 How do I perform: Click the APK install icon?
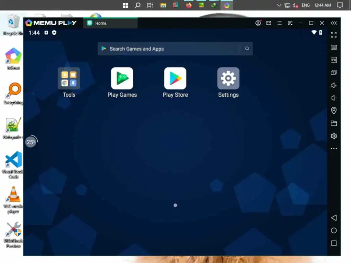pyautogui.click(x=334, y=60)
